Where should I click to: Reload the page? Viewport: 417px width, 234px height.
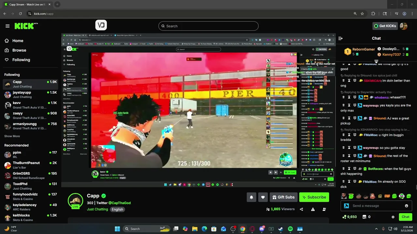(20, 14)
